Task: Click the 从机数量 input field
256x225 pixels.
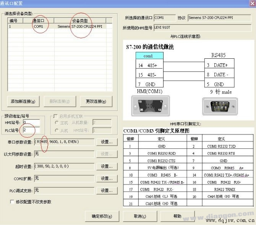Action: tap(102, 122)
